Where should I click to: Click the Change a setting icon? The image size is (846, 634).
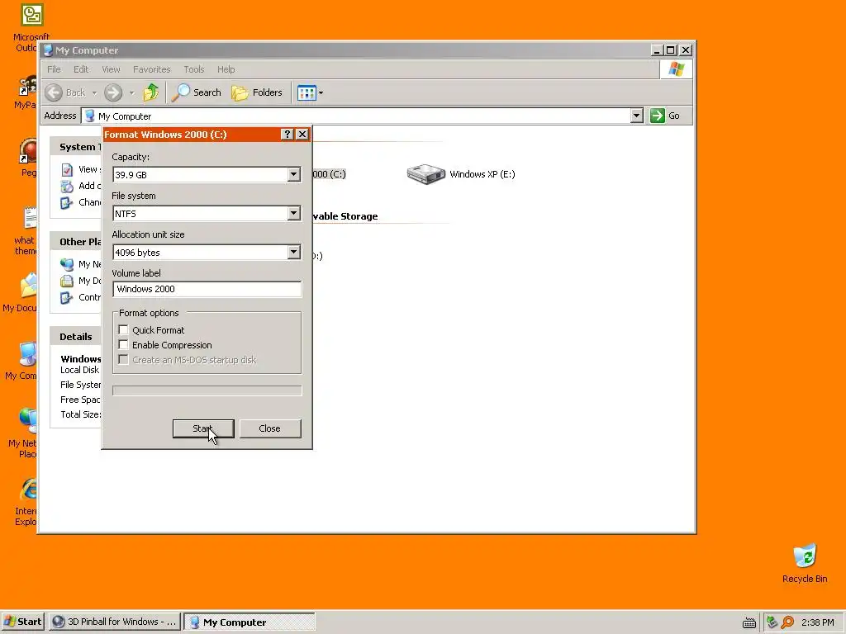click(x=67, y=203)
